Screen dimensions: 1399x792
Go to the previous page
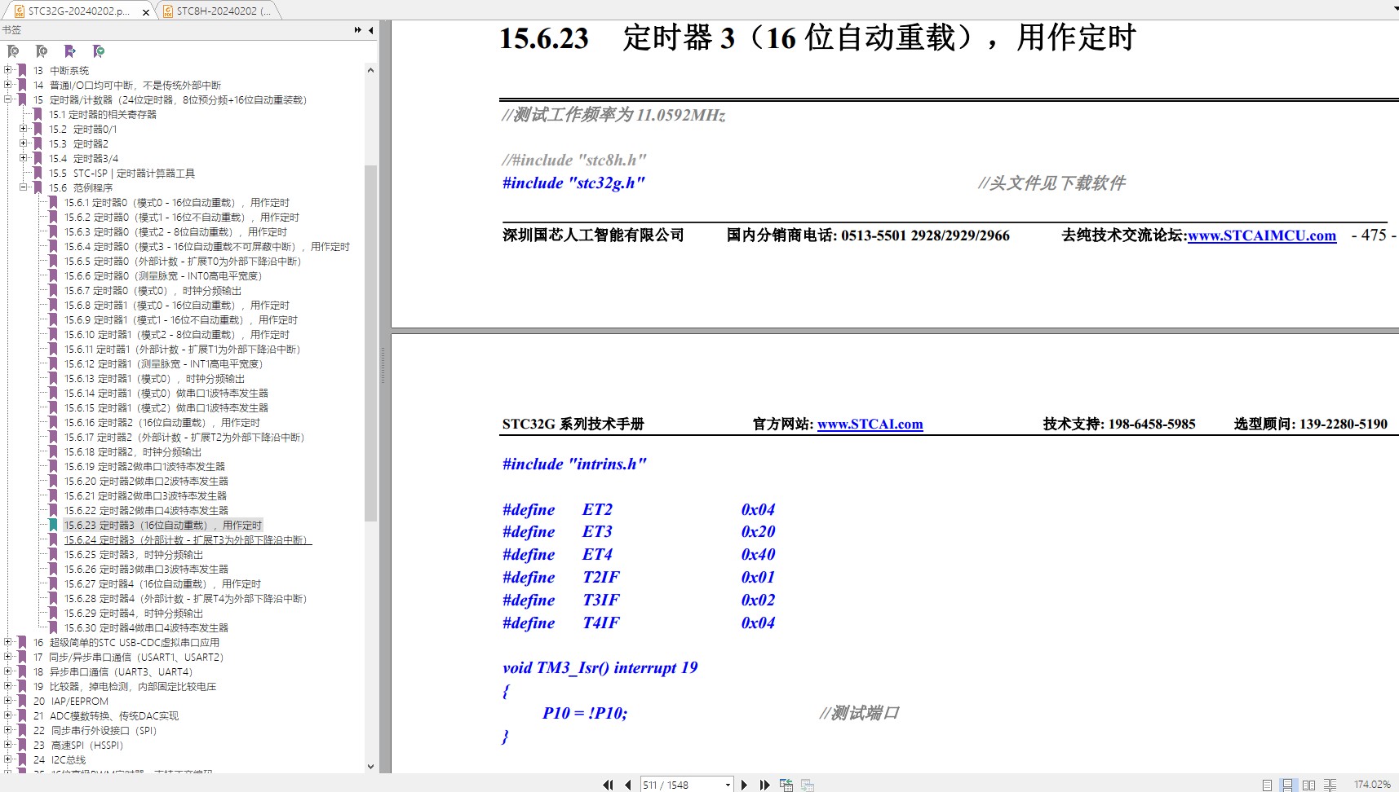pos(627,785)
